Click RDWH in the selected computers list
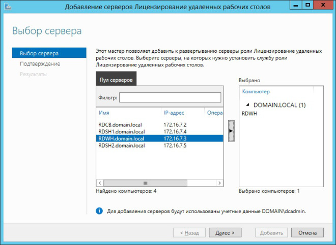The width and height of the screenshot is (336, 245). click(250, 114)
